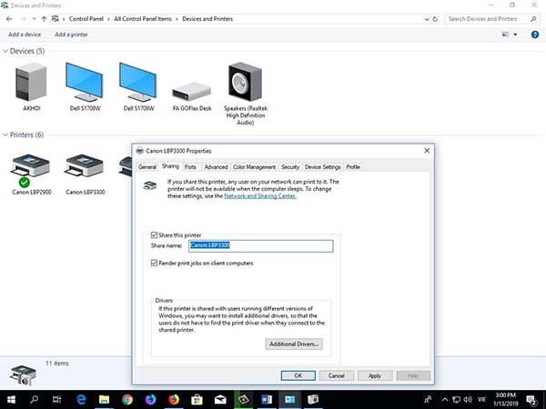Viewport: 546px width, 409px height.
Task: Open Microsoft Word from taskbar
Action: [267, 400]
